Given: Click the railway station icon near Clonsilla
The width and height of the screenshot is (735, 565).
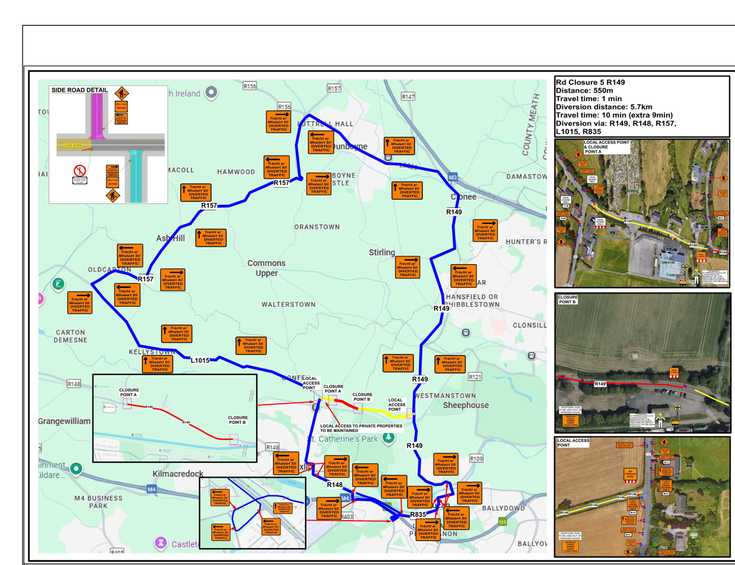Looking at the screenshot, I should (532, 356).
